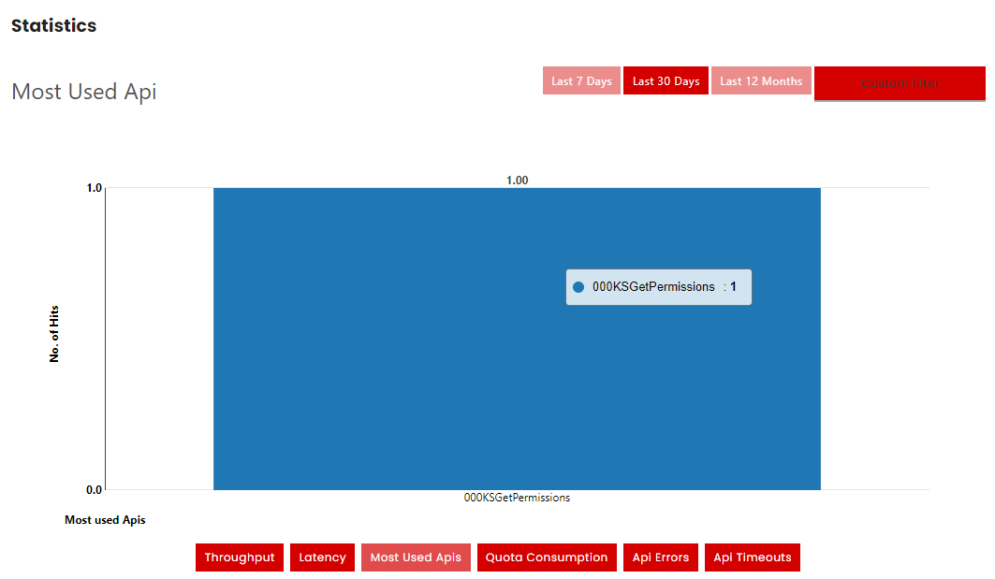View the Quota Consumption chart
995x579 pixels.
click(547, 557)
